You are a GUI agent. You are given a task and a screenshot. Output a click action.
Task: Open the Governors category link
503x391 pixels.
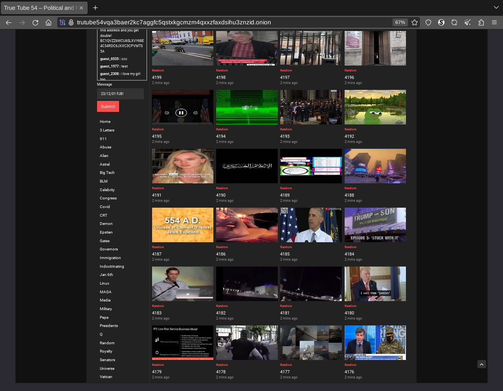coord(109,249)
